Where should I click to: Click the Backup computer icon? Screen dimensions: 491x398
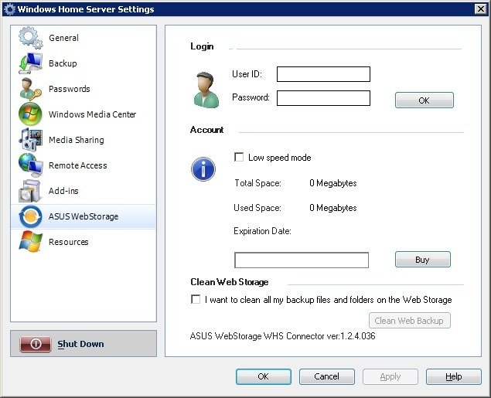(30, 63)
